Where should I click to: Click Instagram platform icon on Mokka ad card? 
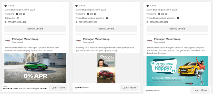(20, 14)
